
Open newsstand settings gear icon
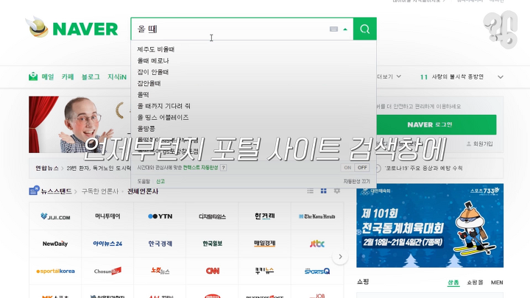(336, 191)
